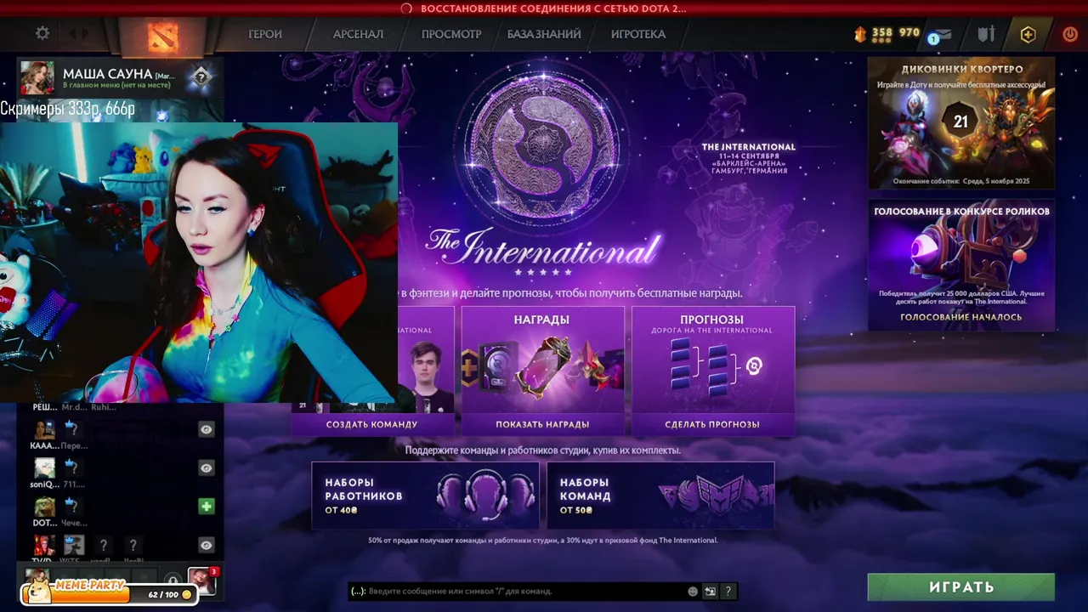
Task: Click DOT friend lion avatar
Action: 44,507
